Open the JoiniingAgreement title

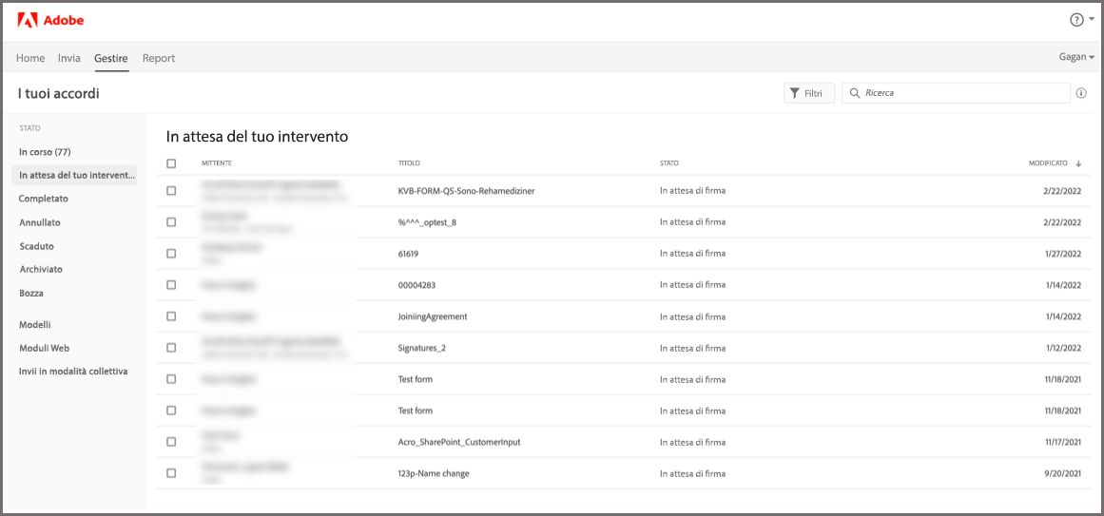433,316
